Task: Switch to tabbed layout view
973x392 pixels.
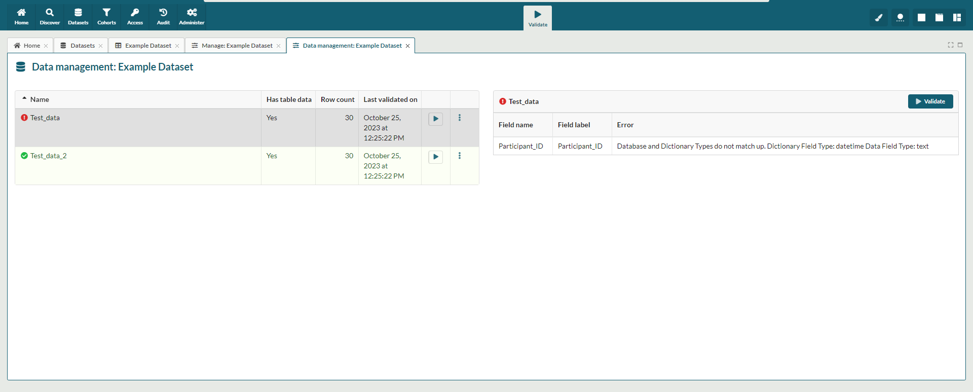Action: pos(939,18)
